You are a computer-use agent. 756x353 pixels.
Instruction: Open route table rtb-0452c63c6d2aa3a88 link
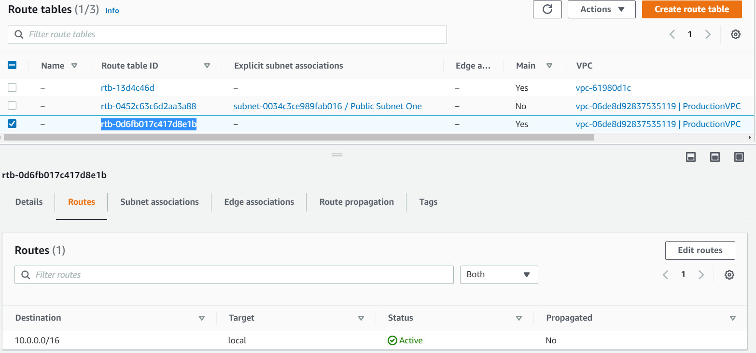tap(149, 106)
